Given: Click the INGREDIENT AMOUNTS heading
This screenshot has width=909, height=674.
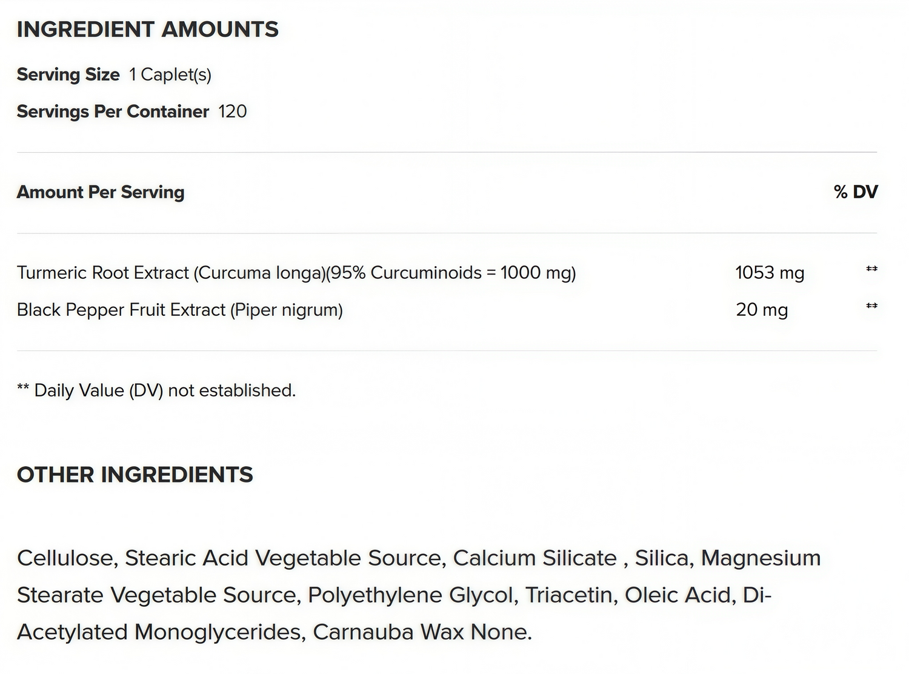Looking at the screenshot, I should coord(147,29).
